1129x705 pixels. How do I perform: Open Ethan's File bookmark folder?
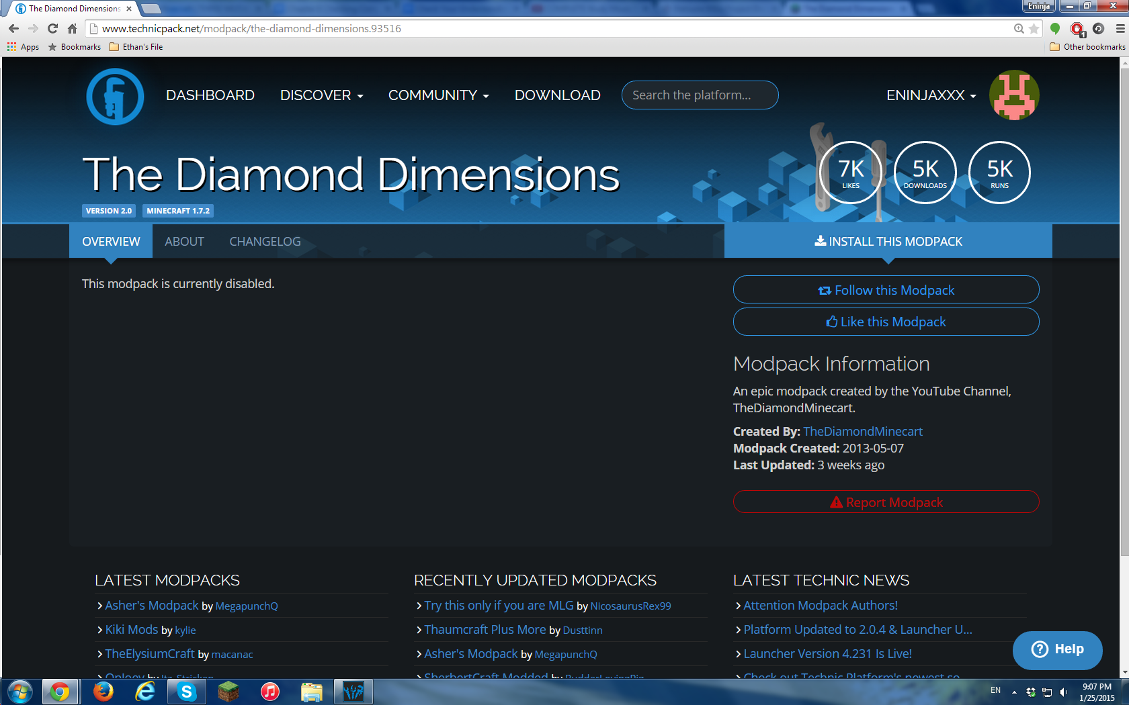point(136,47)
